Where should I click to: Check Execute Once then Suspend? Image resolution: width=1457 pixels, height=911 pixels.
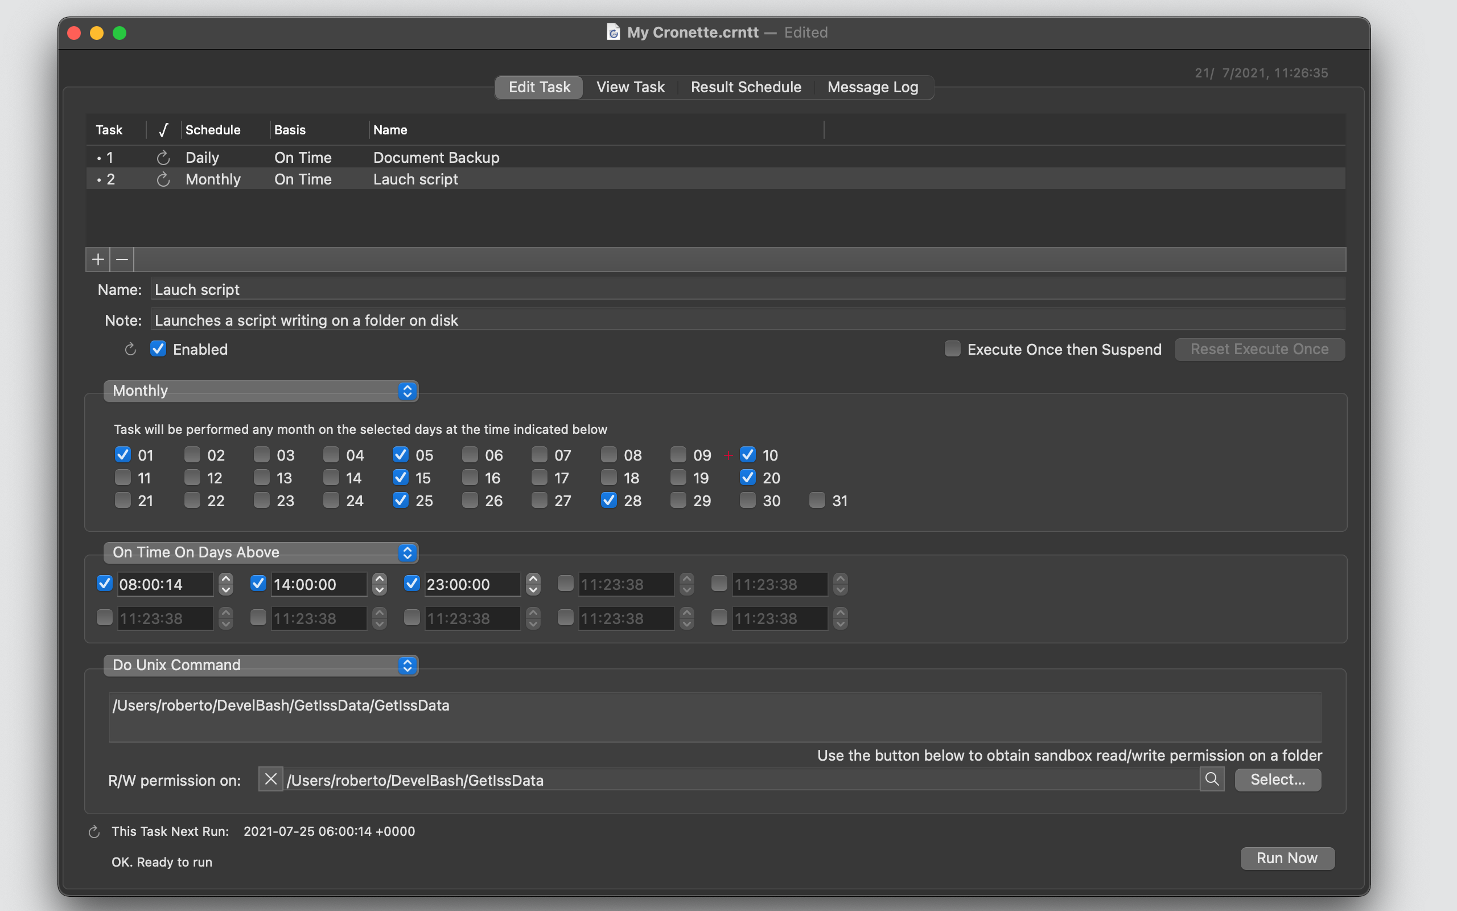pyautogui.click(x=952, y=349)
